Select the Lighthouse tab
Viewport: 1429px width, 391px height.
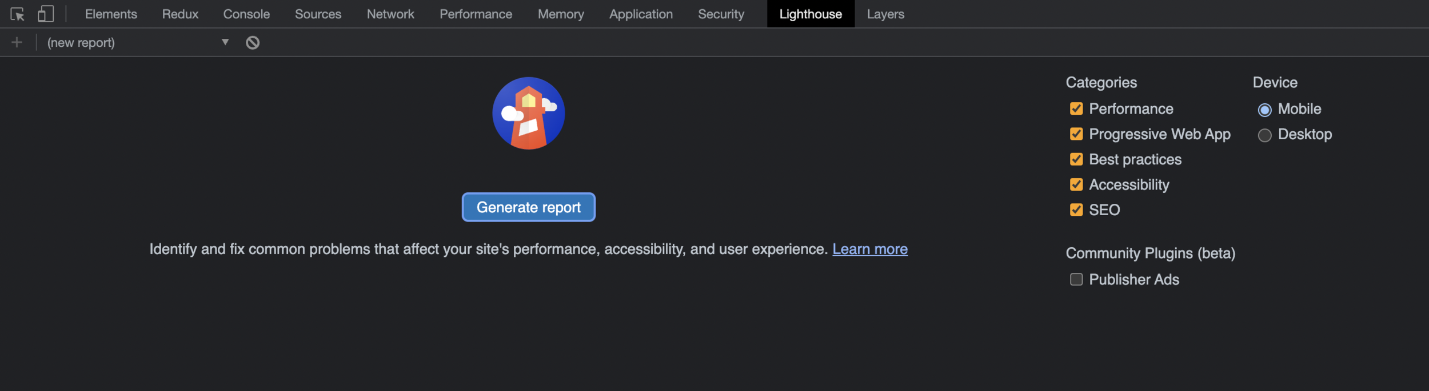point(811,14)
